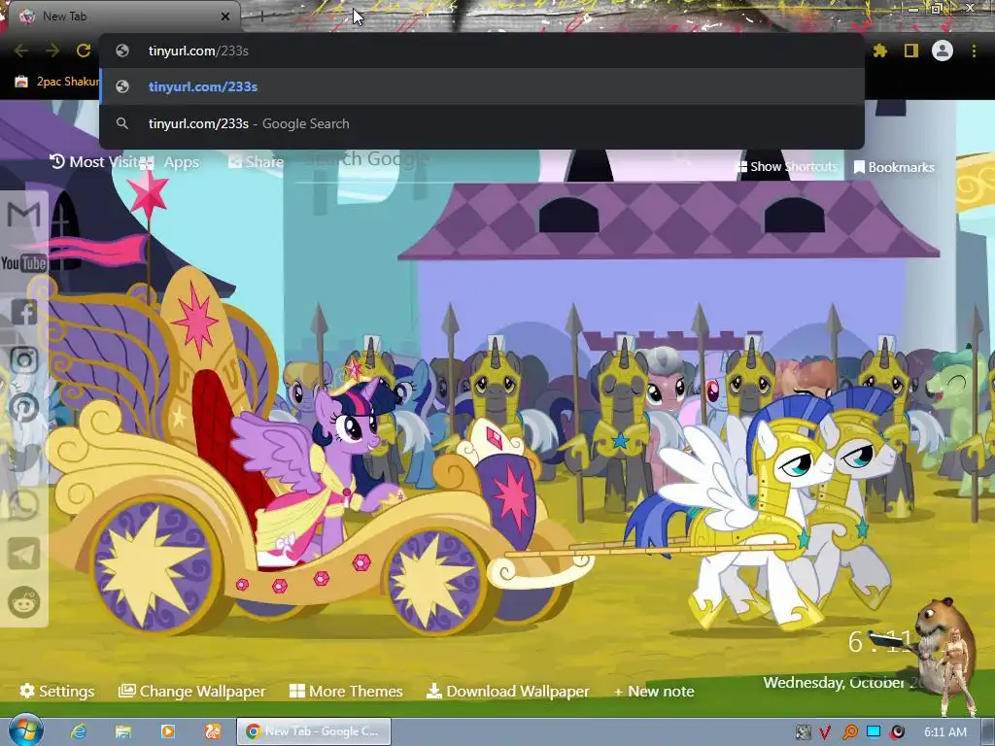The width and height of the screenshot is (995, 746).
Task: Click the red V tray icon
Action: pos(825,732)
